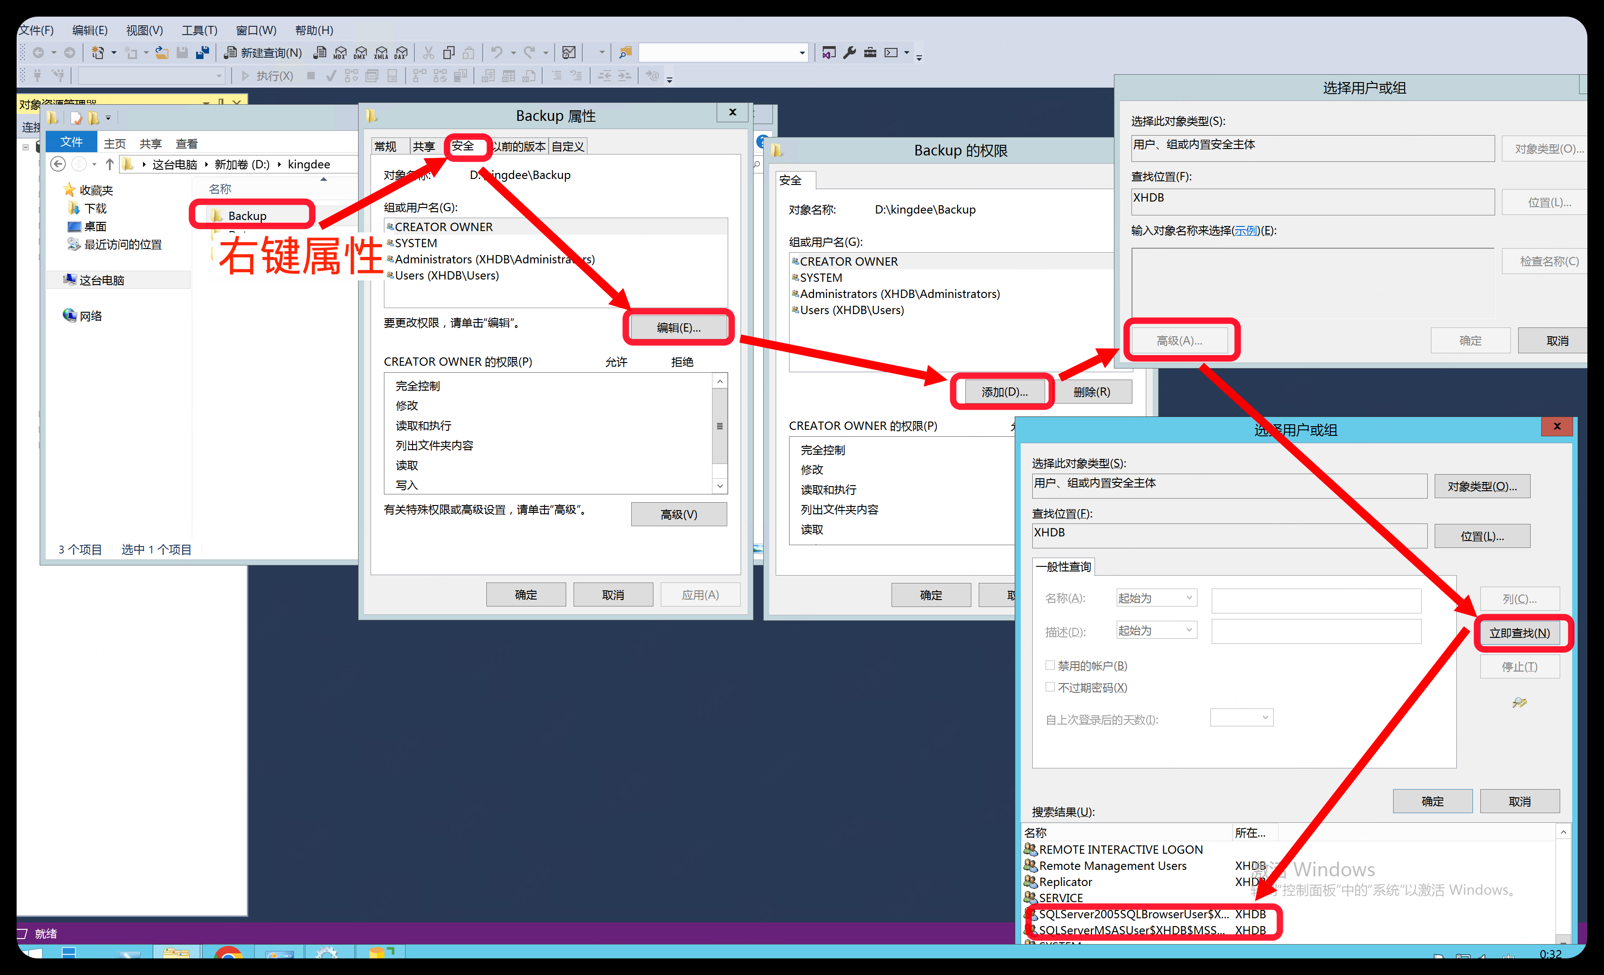Click the Find in Files toolbar icon

coord(626,53)
